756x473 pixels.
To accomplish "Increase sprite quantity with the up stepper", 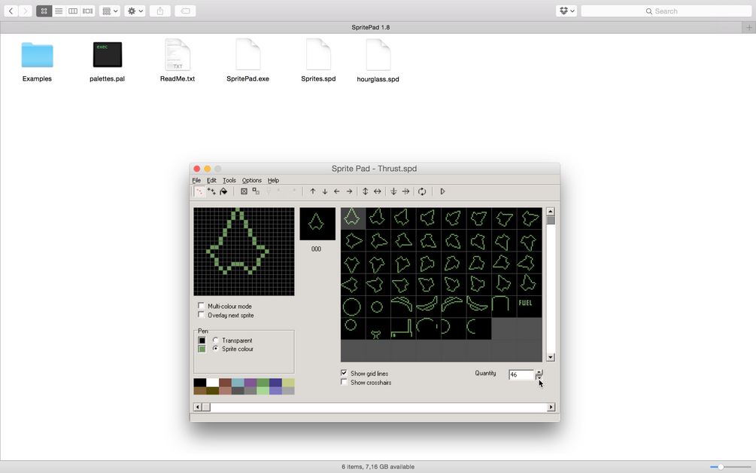I will coord(539,372).
